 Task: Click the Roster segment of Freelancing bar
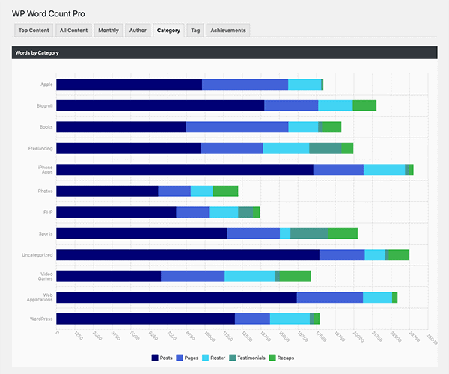pyautogui.click(x=286, y=149)
